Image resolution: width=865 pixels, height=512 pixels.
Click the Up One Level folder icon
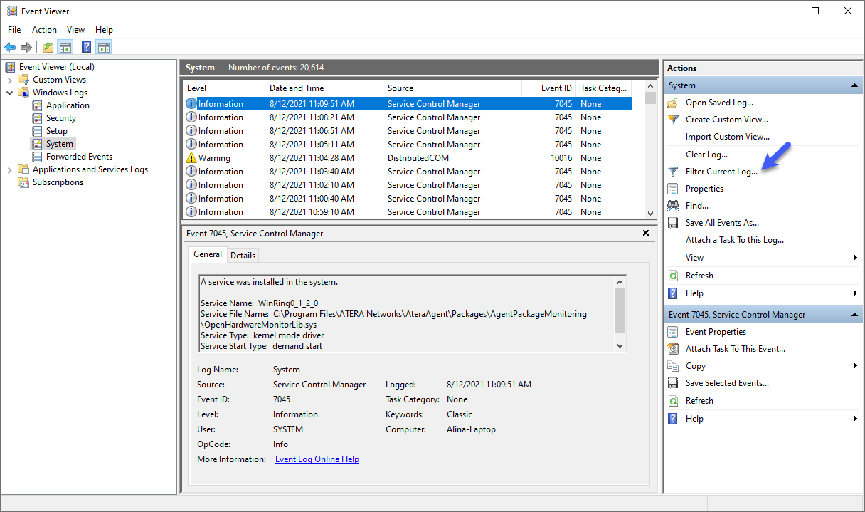48,47
